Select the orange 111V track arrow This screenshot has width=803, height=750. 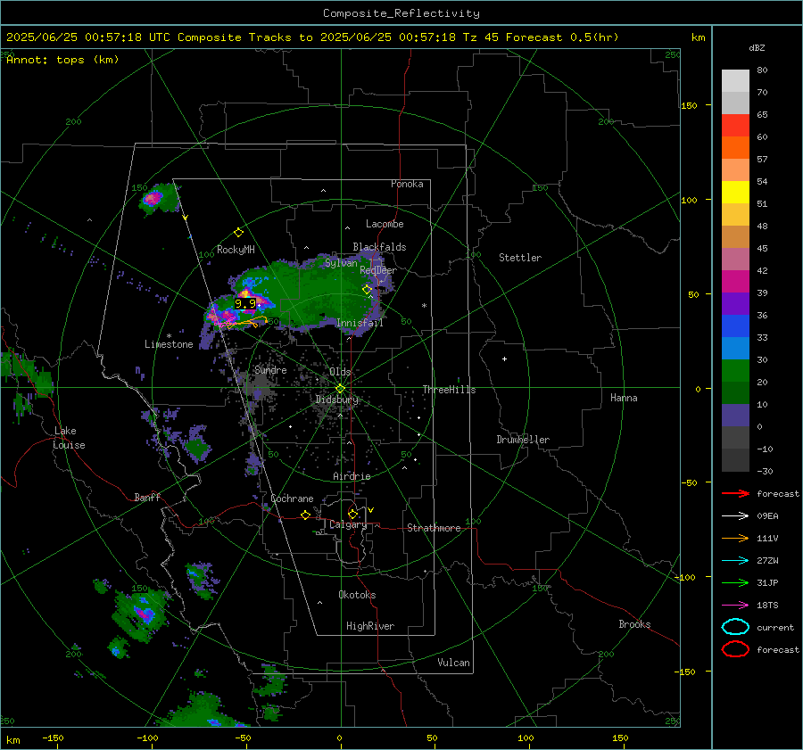735,538
